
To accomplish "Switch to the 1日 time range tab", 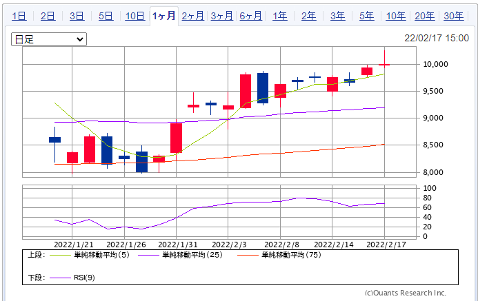I will (x=19, y=16).
